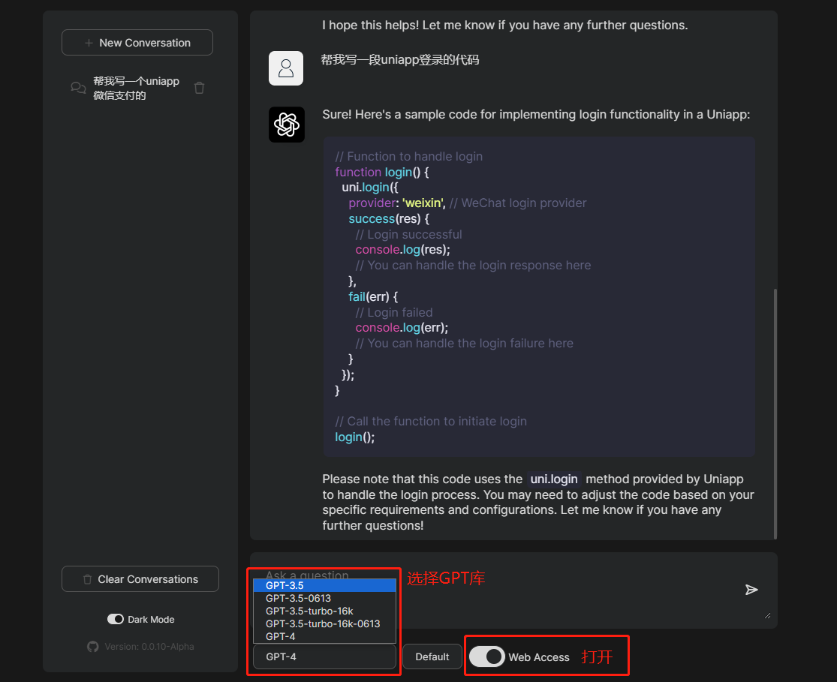837x682 pixels.
Task: Open the GitHub icon next to version
Action: click(93, 647)
